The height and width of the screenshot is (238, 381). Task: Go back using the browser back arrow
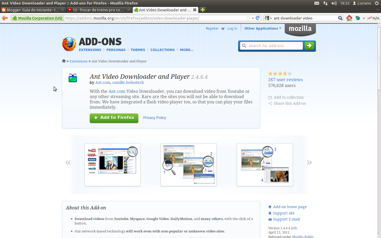(4, 18)
